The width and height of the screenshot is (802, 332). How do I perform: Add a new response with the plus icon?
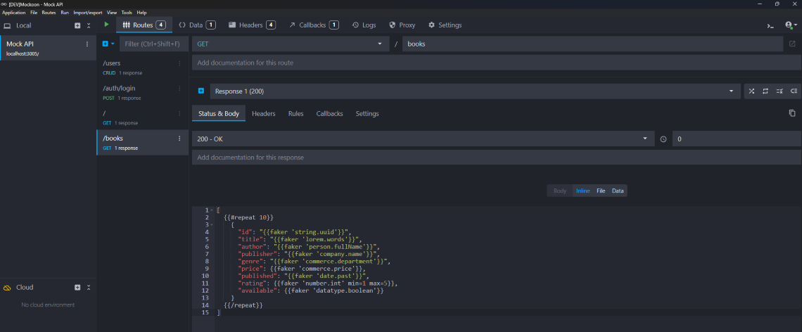pos(200,91)
